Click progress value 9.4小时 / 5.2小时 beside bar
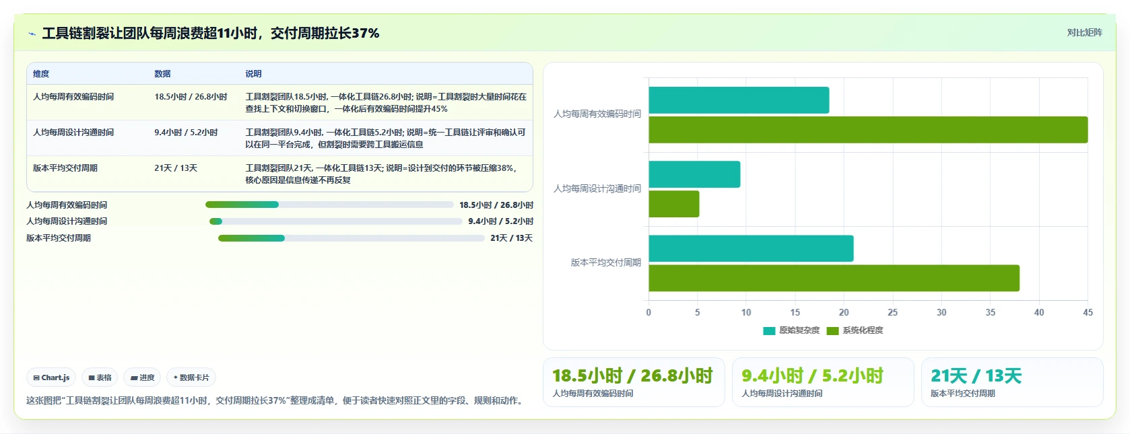 (501, 221)
